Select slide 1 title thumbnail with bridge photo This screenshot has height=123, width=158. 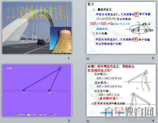(x=37, y=28)
